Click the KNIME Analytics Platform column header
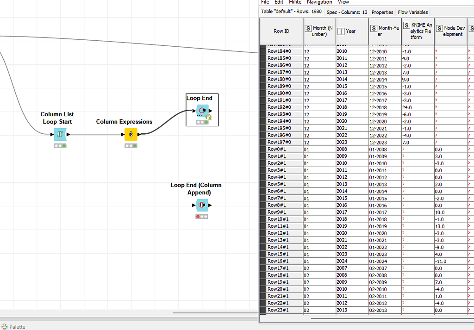 [418, 31]
